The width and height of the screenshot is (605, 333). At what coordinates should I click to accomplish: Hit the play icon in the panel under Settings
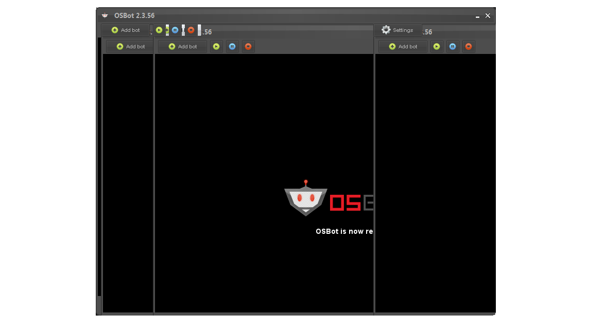click(437, 47)
